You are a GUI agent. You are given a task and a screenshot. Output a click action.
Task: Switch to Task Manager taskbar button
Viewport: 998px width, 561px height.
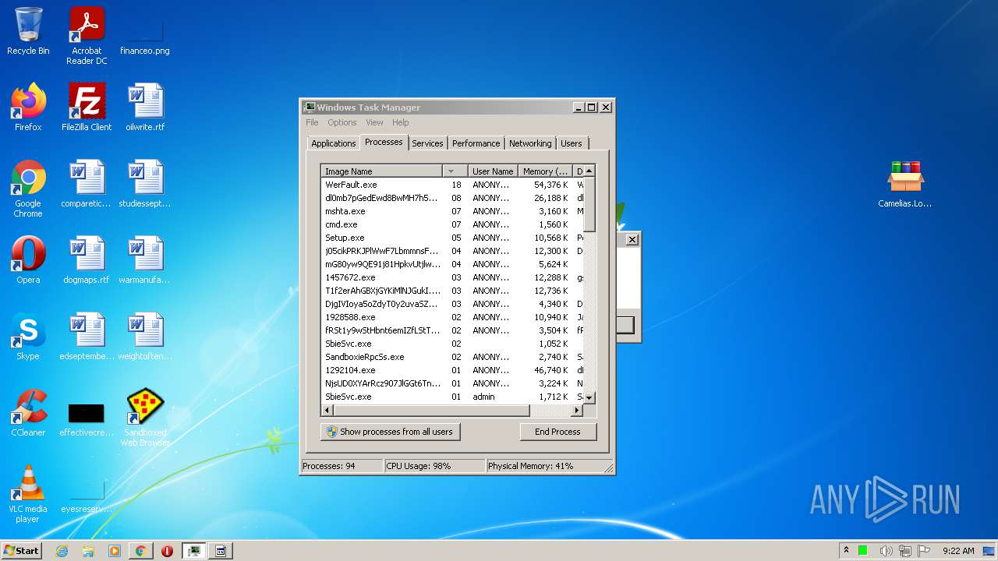(x=193, y=551)
